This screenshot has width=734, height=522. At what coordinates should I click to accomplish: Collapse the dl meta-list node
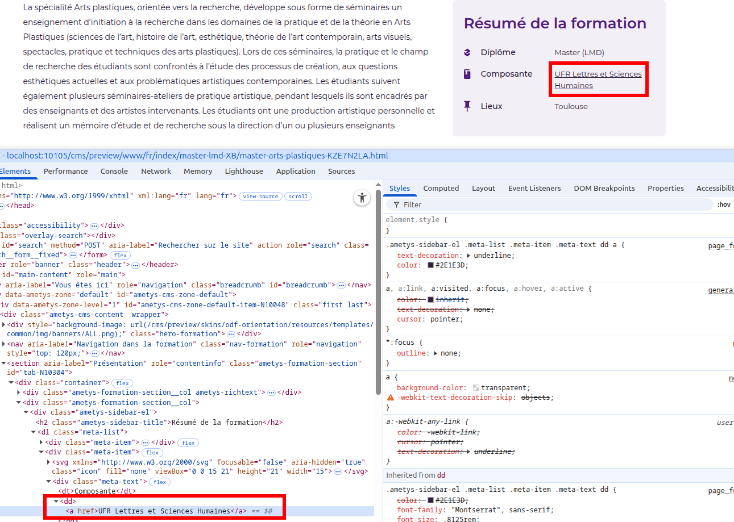(34, 432)
